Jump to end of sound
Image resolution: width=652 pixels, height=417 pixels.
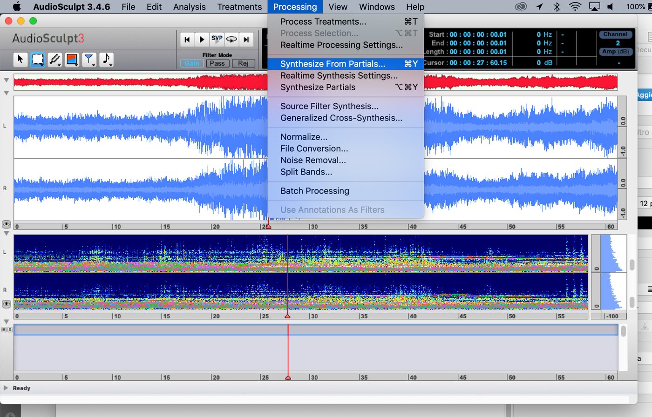pos(246,40)
